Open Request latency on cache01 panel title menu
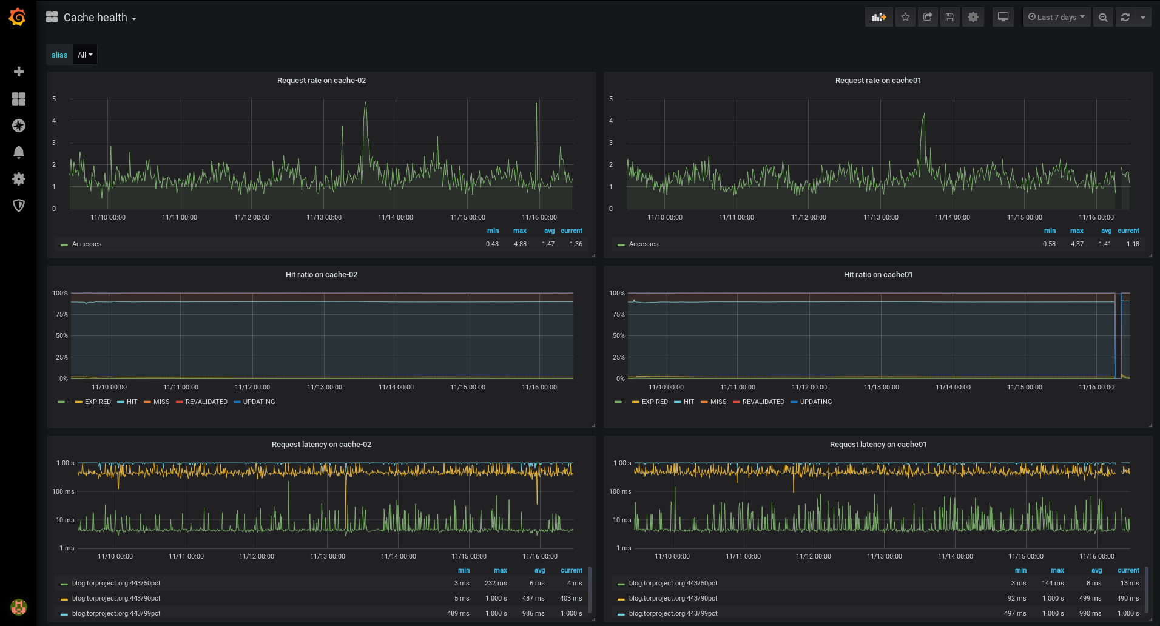 coord(878,444)
